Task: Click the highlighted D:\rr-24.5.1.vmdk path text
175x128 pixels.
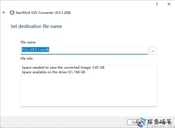Action: (35, 50)
